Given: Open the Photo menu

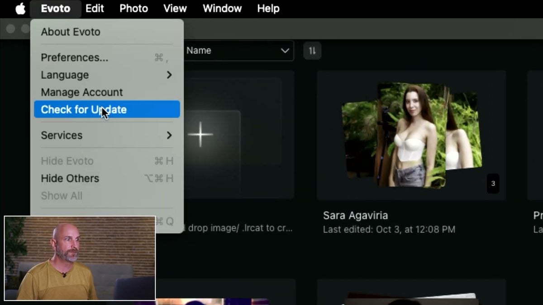Looking at the screenshot, I should (133, 9).
